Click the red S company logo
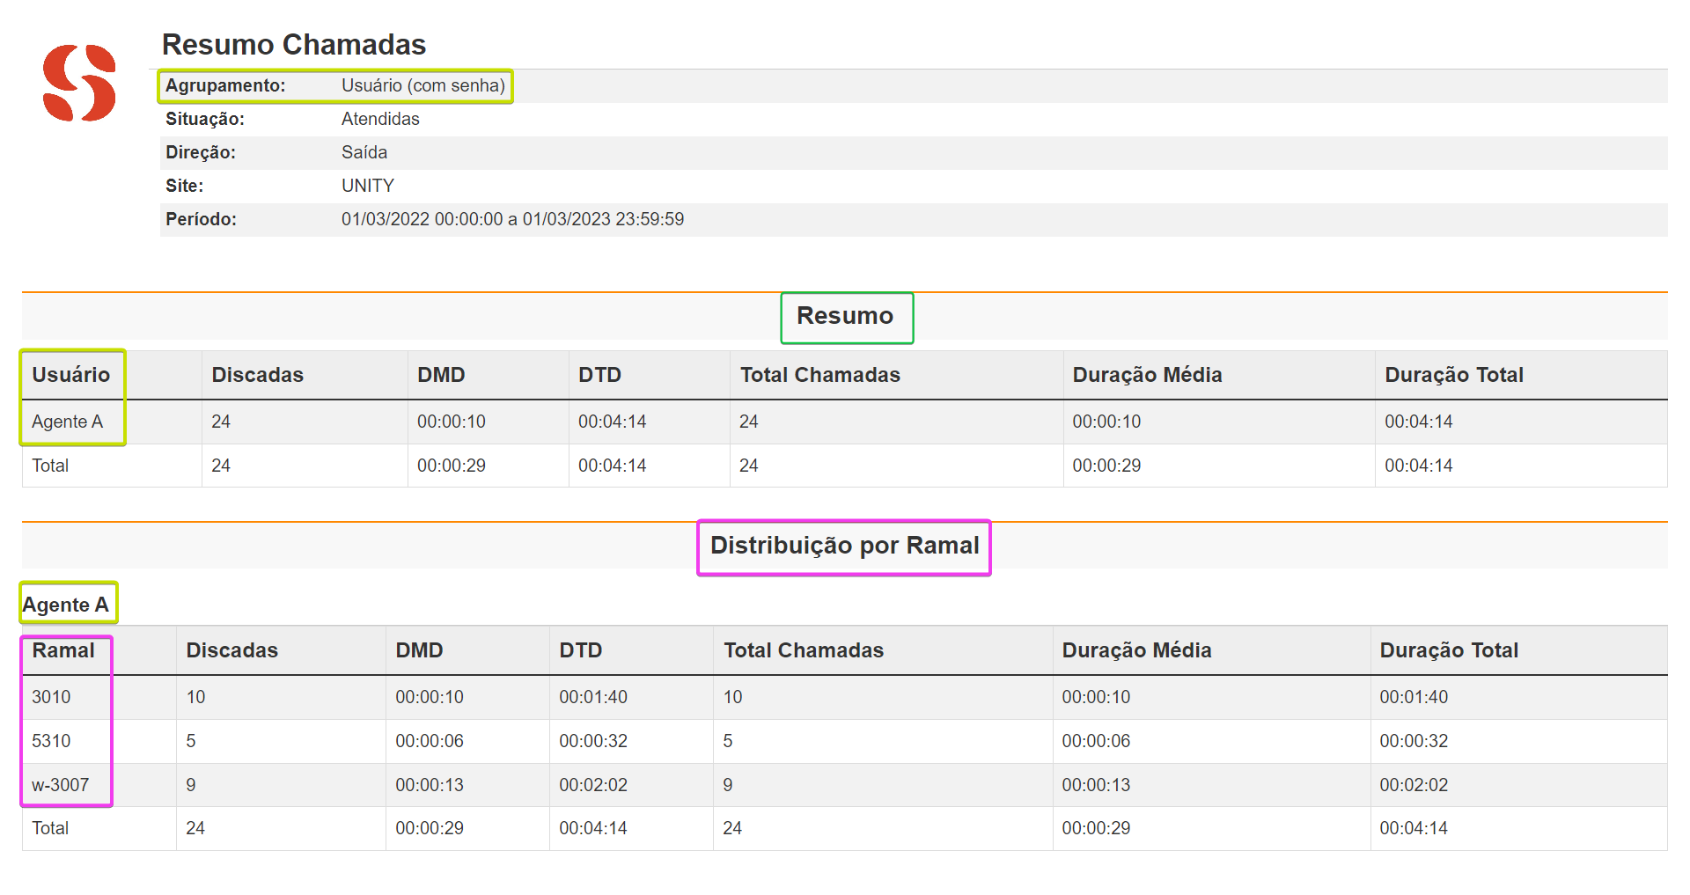 point(79,83)
